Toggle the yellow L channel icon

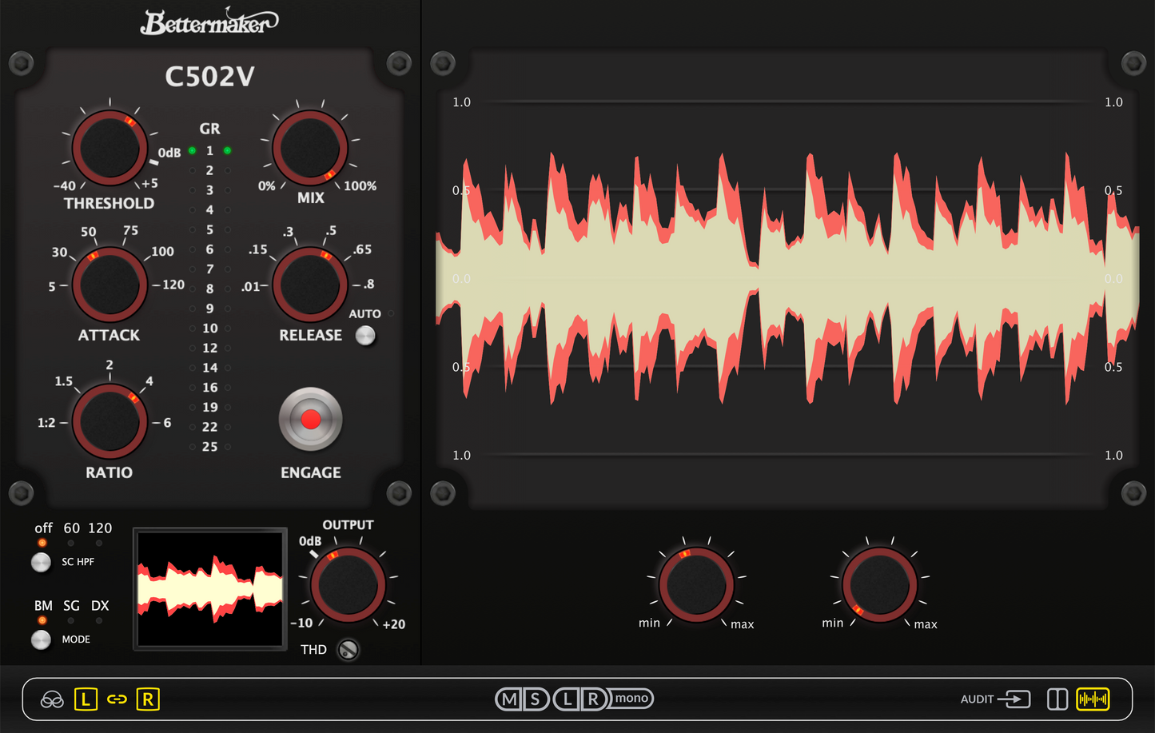point(86,700)
